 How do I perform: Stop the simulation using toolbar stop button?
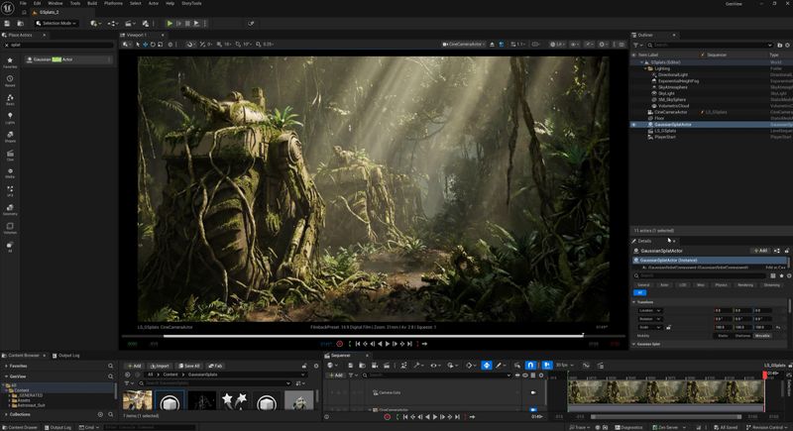click(x=187, y=23)
